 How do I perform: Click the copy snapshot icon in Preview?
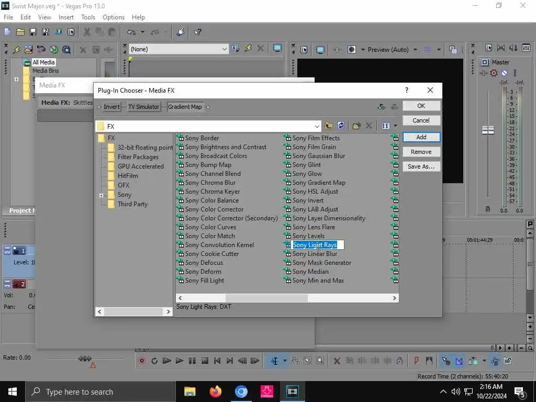(x=453, y=50)
